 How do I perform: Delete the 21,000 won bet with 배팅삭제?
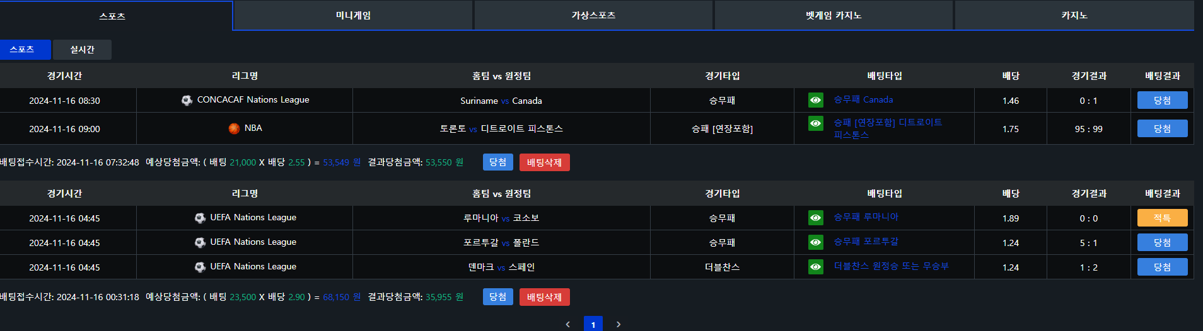(544, 162)
